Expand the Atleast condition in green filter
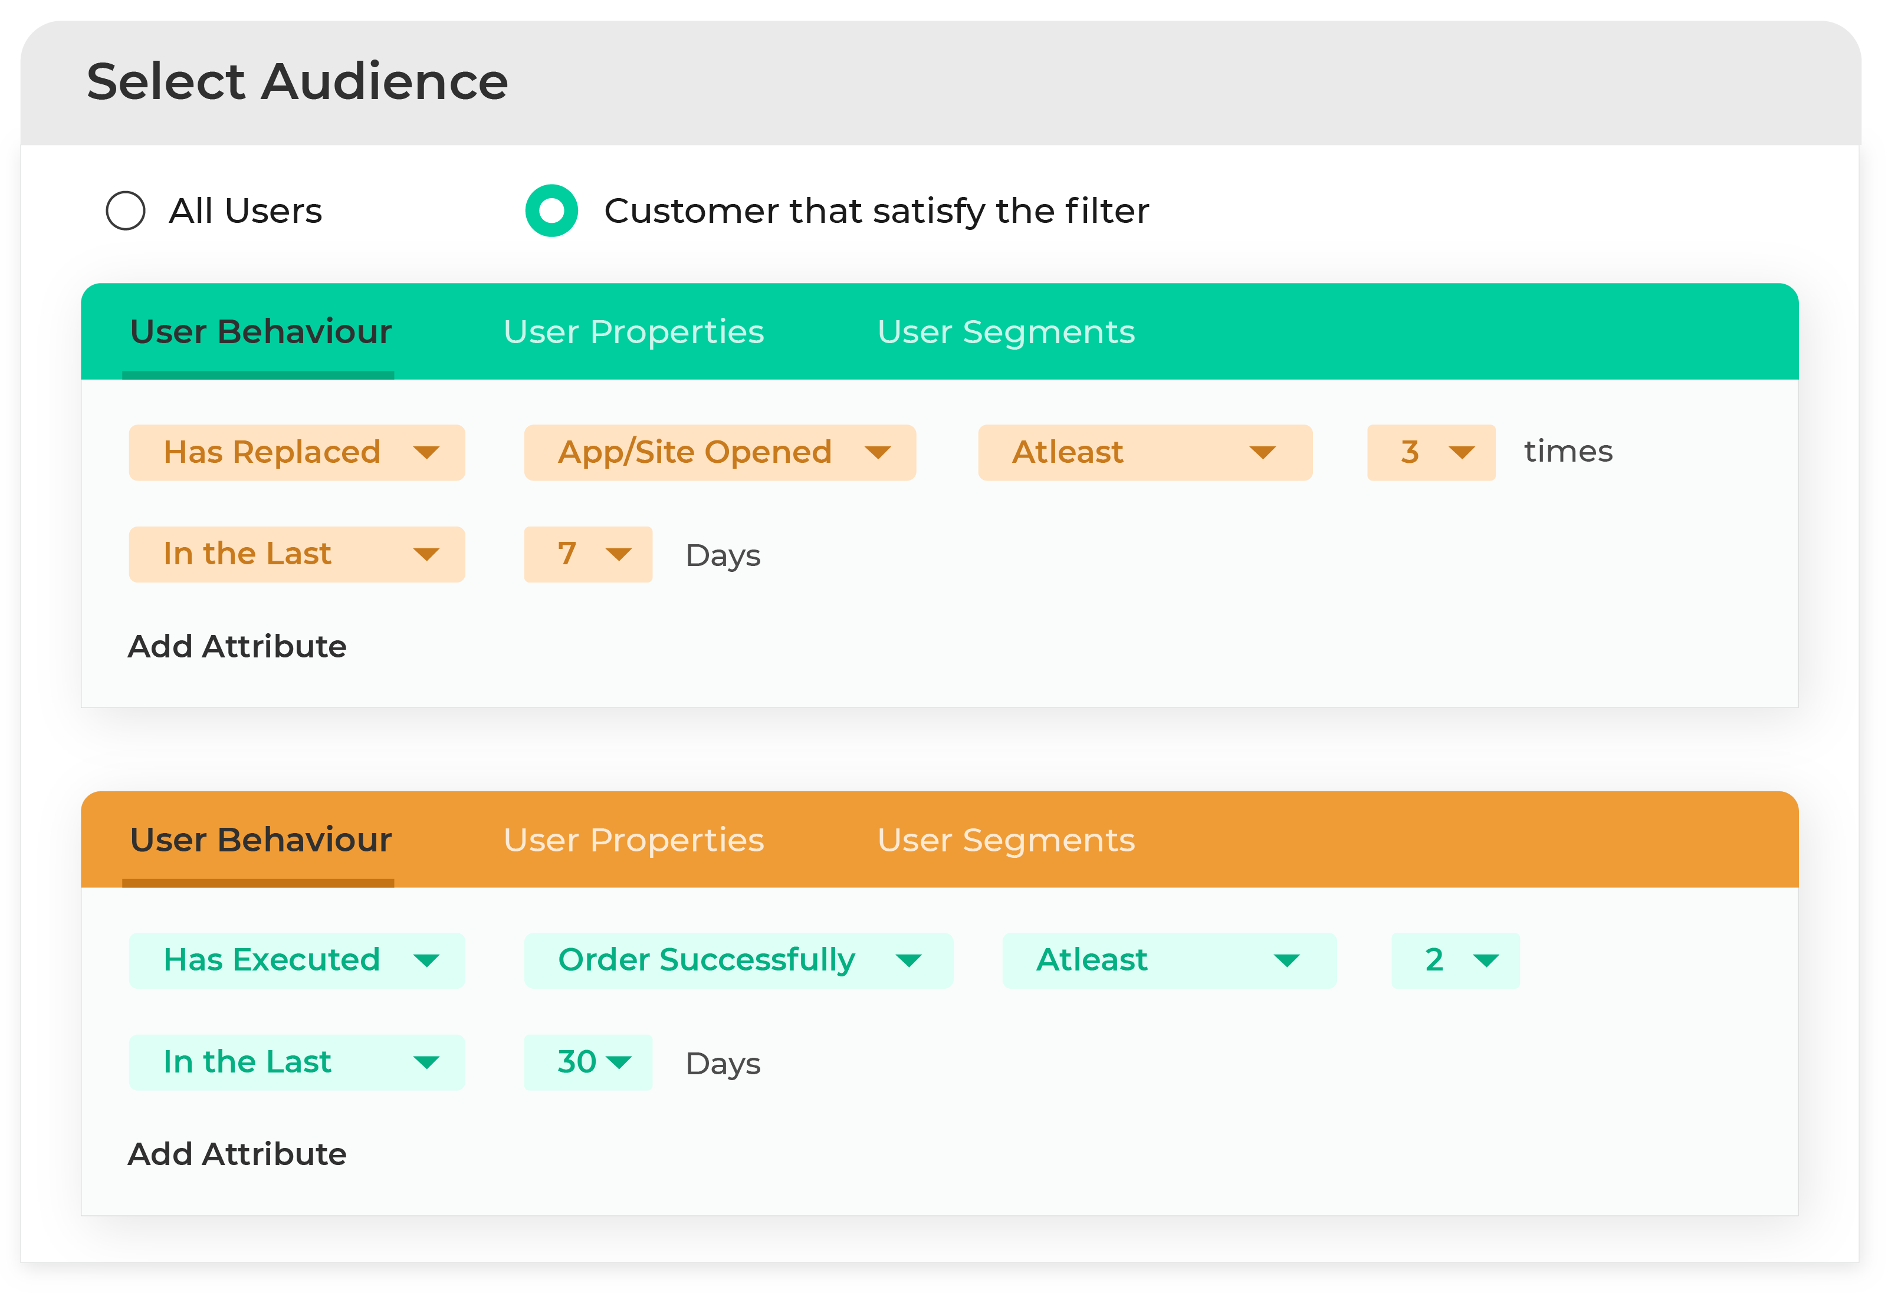Image resolution: width=1888 pixels, height=1293 pixels. pyautogui.click(x=1144, y=452)
